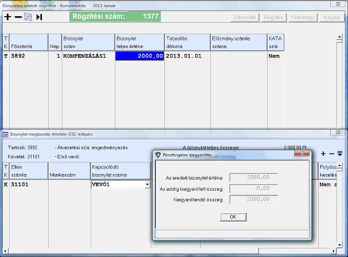Viewport: 348px width, 257px height.
Task: Click the lower panel's horizontal scrollbar left arrow
Action: (x=6, y=251)
